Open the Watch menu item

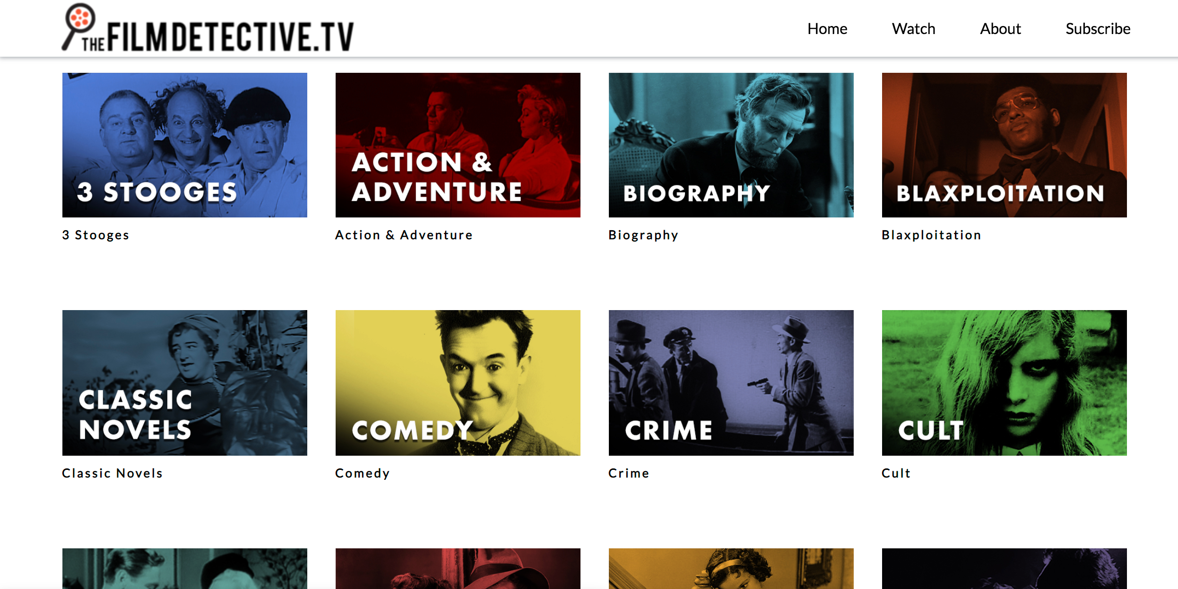click(x=914, y=28)
